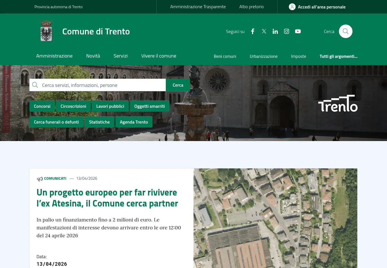The image size is (387, 268).
Task: Open Amministrazione Trasparente link
Action: coord(198,7)
